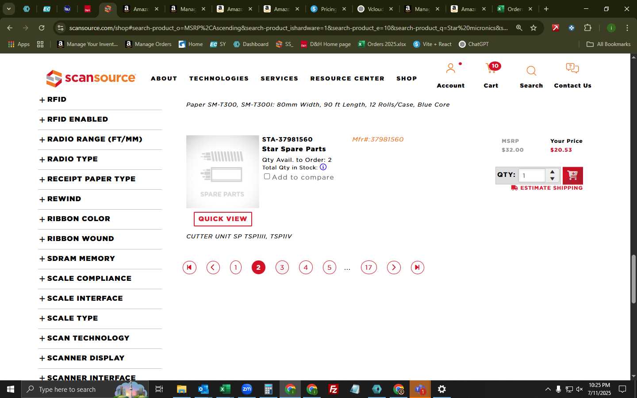Increase quantity with up arrow
This screenshot has width=637, height=398.
pyautogui.click(x=552, y=172)
